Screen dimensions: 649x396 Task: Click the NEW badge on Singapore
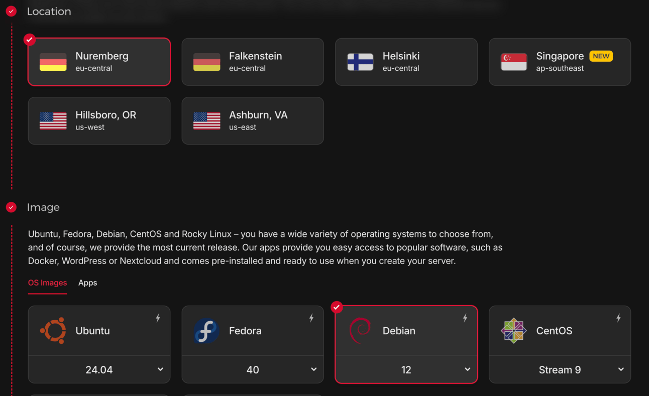point(601,56)
